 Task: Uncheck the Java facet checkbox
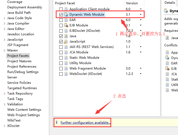pos(61,36)
